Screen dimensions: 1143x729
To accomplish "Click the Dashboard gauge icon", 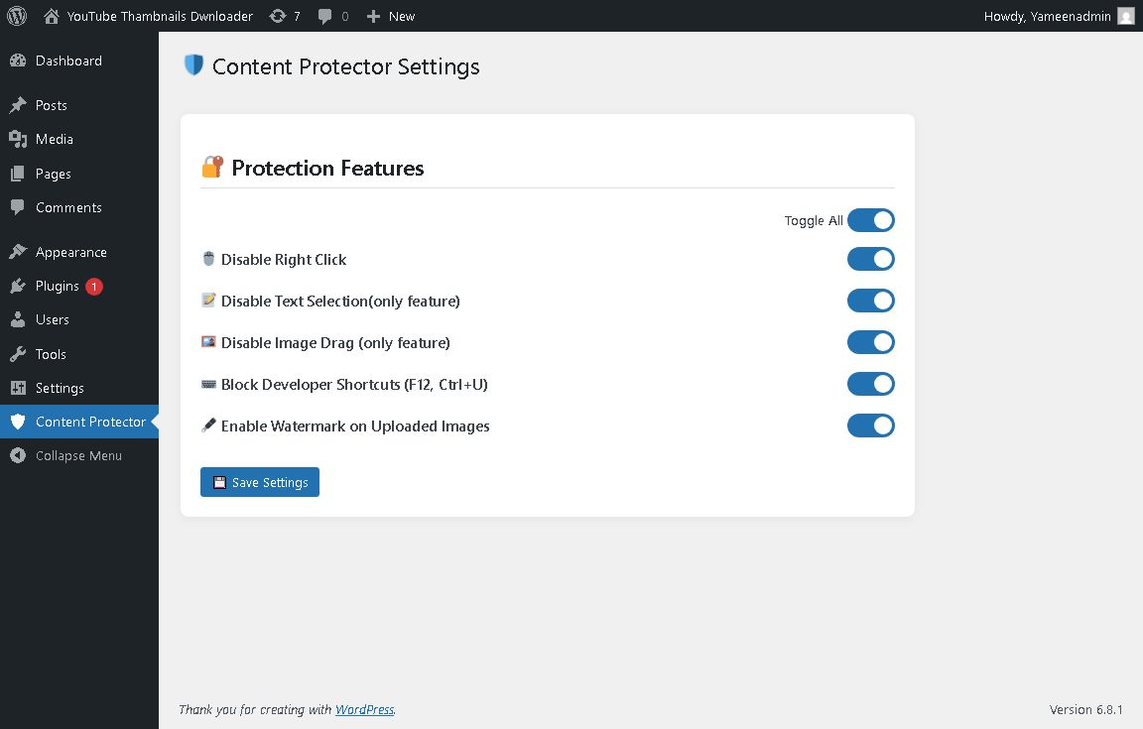I will pyautogui.click(x=18, y=61).
